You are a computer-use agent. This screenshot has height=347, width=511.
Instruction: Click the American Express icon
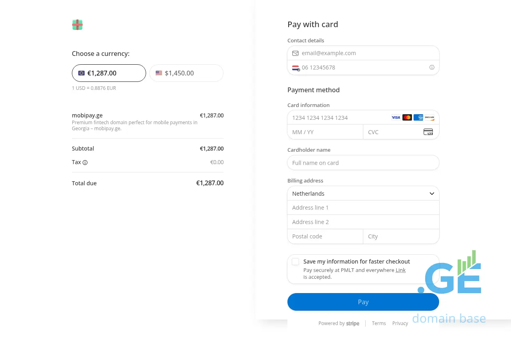418,117
